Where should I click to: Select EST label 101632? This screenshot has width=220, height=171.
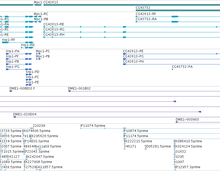(180, 152)
